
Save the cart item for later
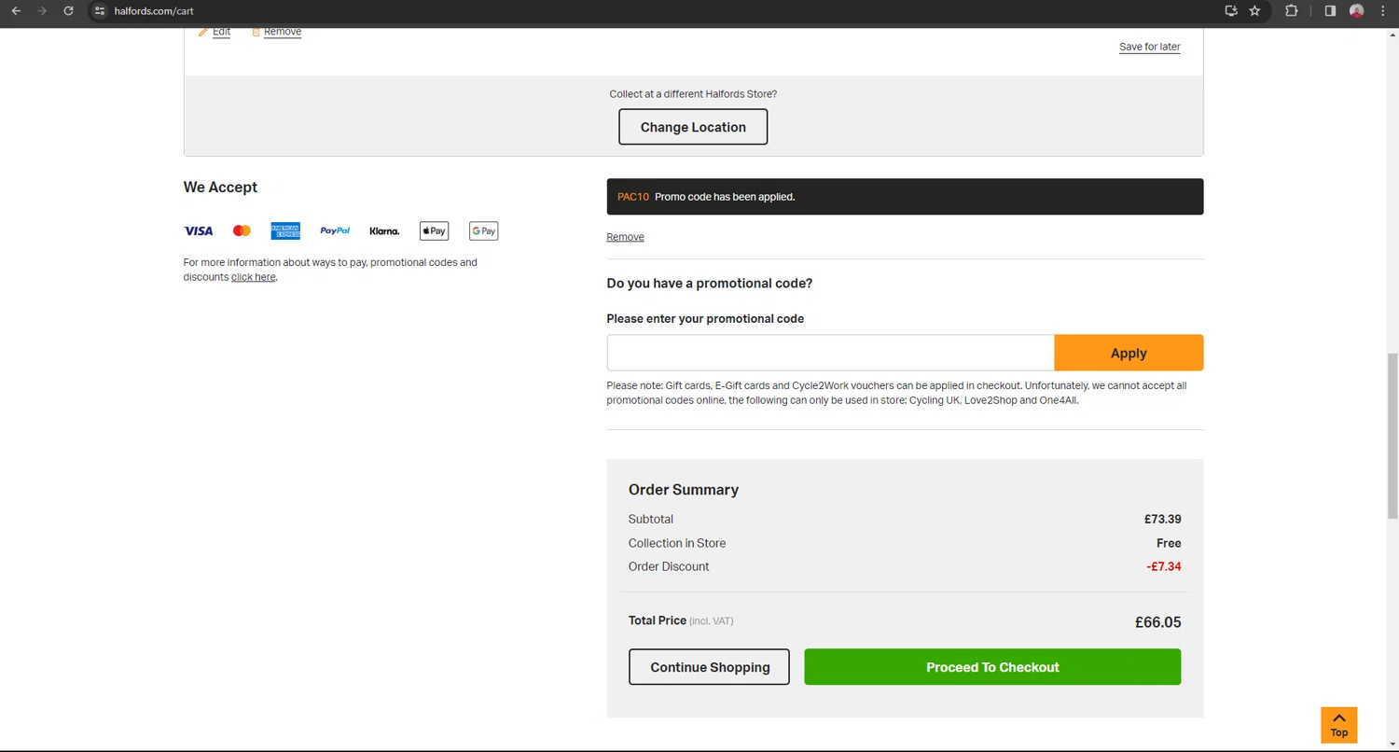[1149, 47]
